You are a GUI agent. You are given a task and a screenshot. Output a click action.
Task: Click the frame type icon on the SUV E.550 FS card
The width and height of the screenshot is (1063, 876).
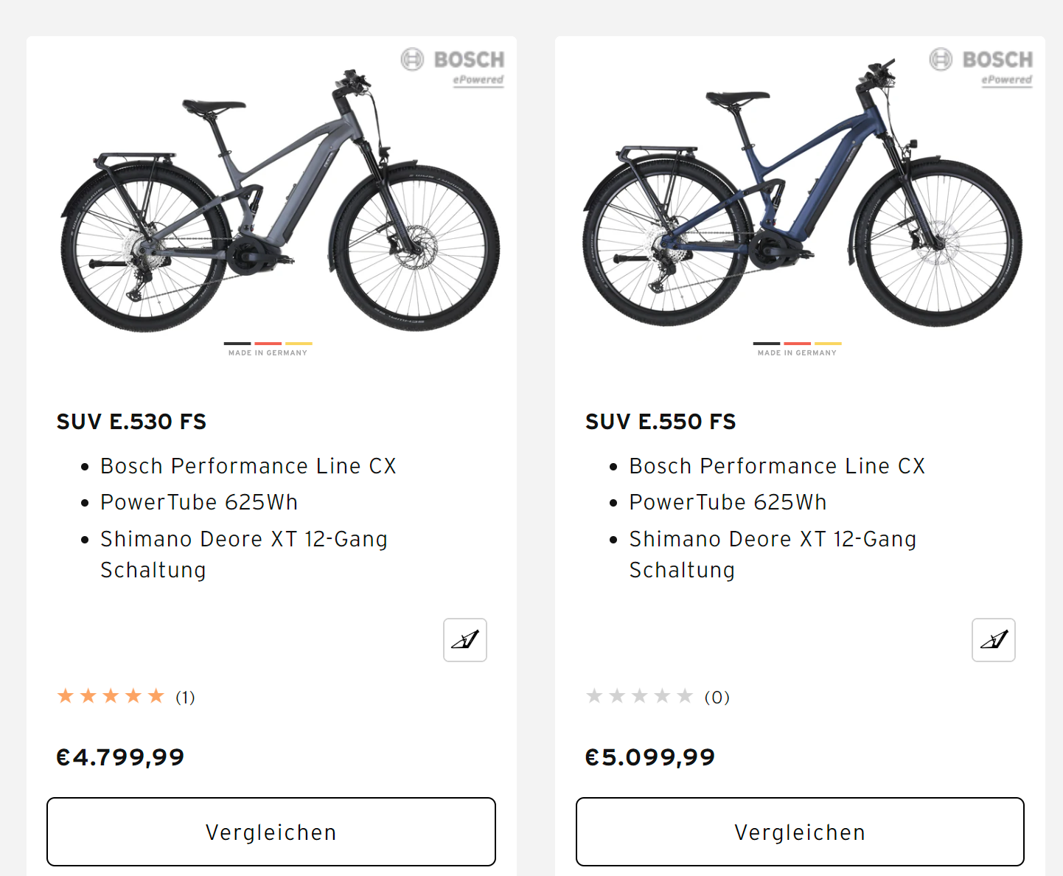[994, 640]
